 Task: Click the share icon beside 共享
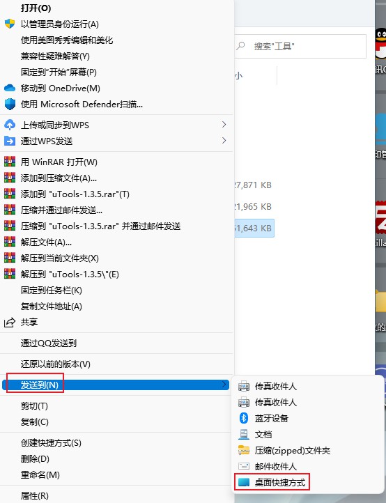(10, 322)
